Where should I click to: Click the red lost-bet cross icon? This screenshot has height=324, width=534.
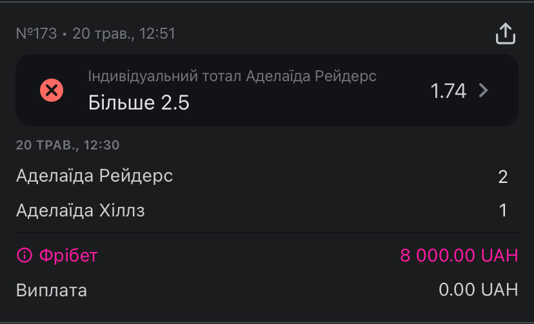point(52,90)
